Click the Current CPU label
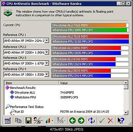The height and width of the screenshot is (132, 133). (12, 25)
